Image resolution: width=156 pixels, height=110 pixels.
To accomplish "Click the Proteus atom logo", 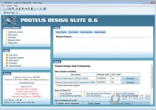I will click(x=10, y=20).
